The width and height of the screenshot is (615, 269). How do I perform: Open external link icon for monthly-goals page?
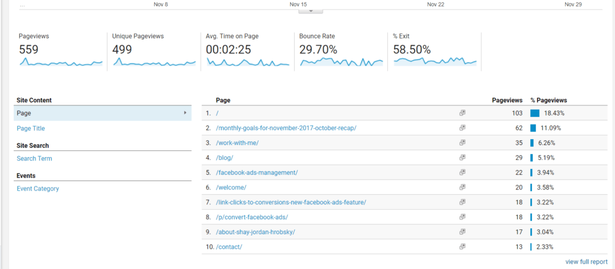coord(462,128)
